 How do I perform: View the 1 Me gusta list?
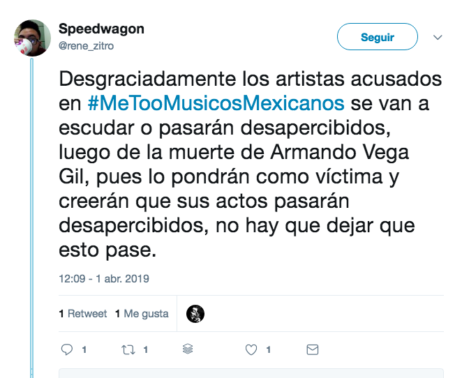click(142, 314)
